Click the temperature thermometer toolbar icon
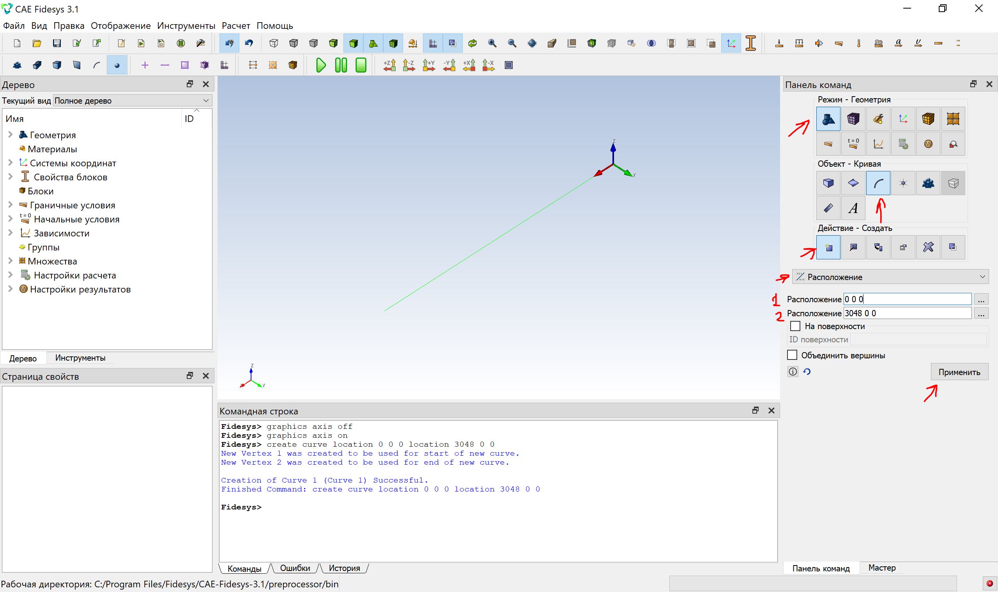 coord(859,43)
